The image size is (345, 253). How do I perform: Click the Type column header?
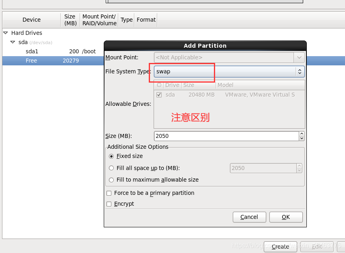tap(127, 20)
